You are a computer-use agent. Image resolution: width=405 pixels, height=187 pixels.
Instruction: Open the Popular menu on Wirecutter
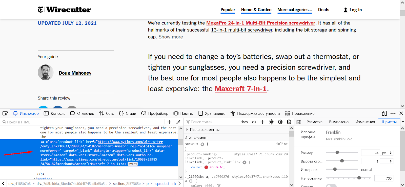click(228, 10)
